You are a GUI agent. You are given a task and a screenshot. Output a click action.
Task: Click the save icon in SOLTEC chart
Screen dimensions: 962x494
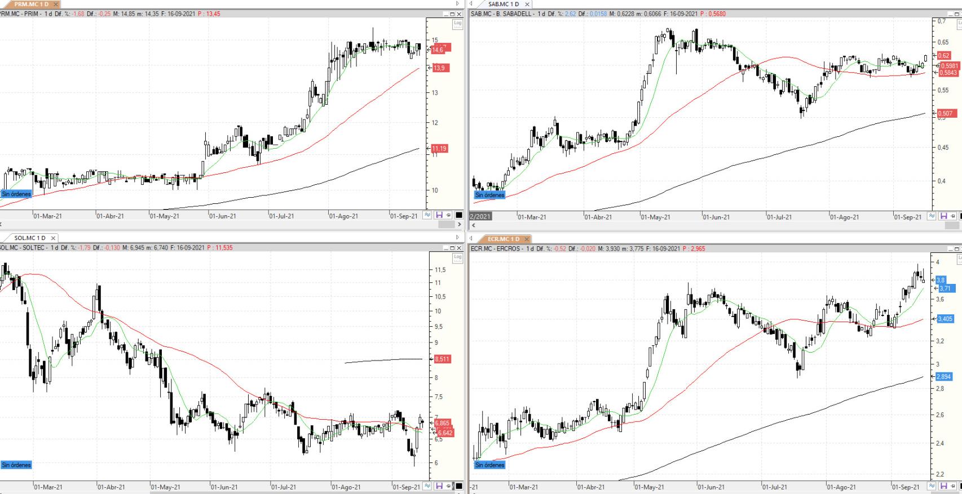(439, 486)
